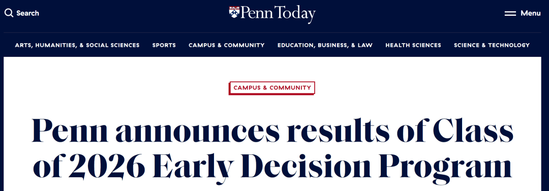Viewport: 549px width, 191px height.
Task: Click the red Campus & Community category tag
Action: click(272, 88)
